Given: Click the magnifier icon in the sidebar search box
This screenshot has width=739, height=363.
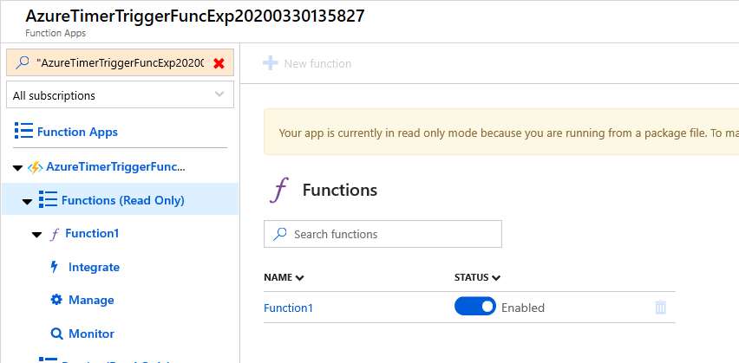Looking at the screenshot, I should 23,63.
